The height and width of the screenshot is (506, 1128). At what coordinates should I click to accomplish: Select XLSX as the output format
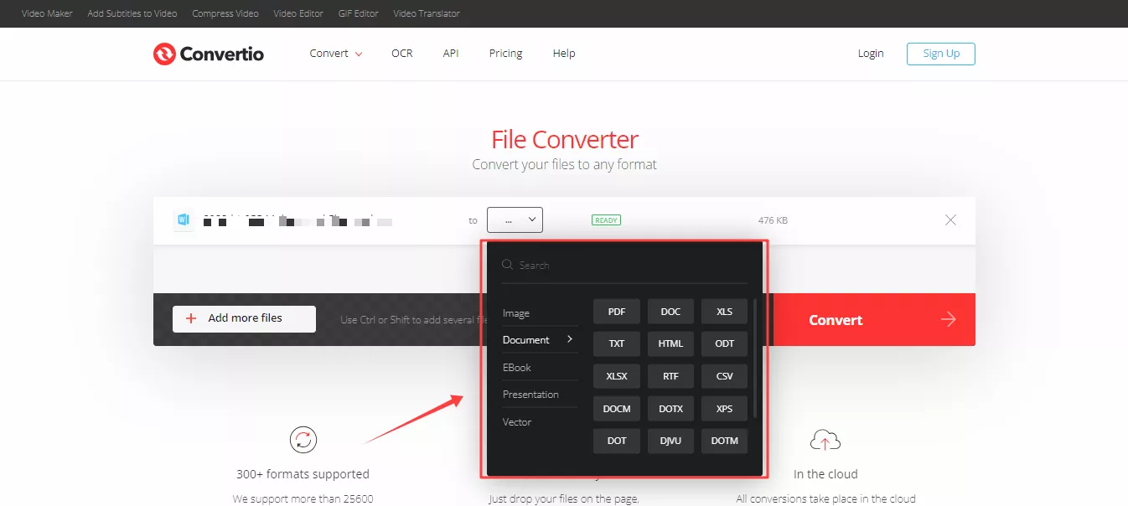point(616,375)
